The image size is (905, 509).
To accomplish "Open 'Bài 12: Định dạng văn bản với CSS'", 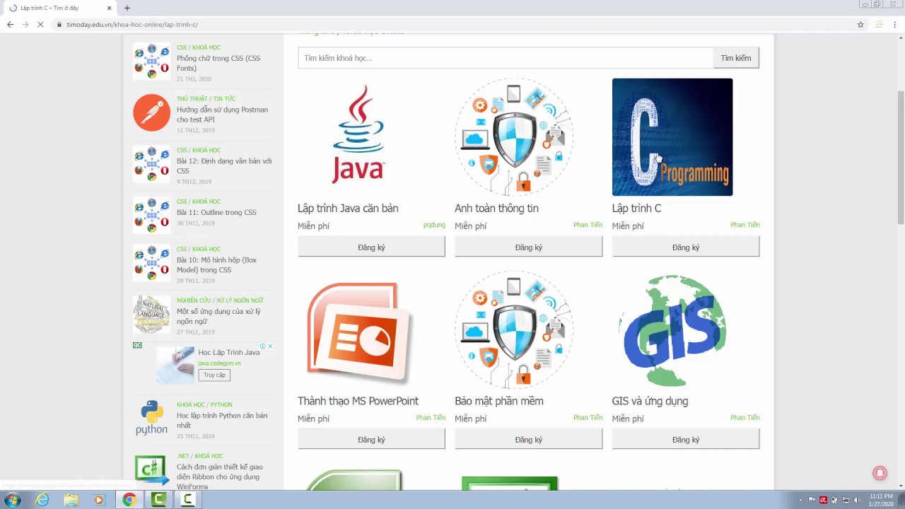I will point(224,165).
